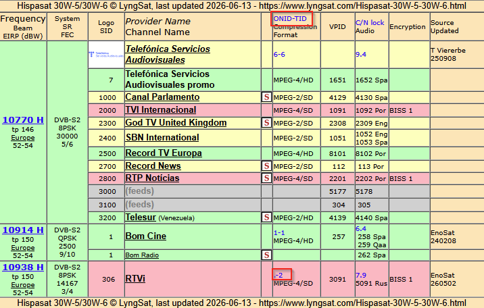Click the Telefónica Servicios Audiovisuales logo
Image resolution: width=484 pixels, height=308 pixels.
point(106,55)
